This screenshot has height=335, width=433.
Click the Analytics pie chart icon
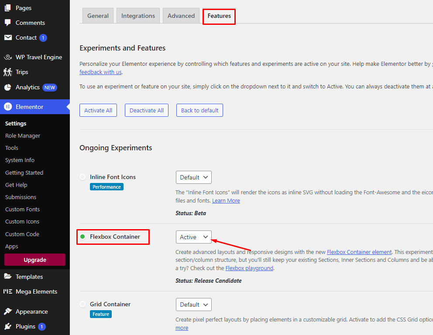click(8, 87)
